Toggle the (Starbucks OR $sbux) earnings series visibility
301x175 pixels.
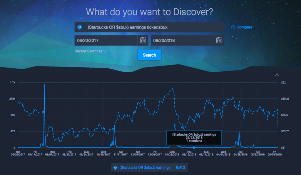point(145,167)
